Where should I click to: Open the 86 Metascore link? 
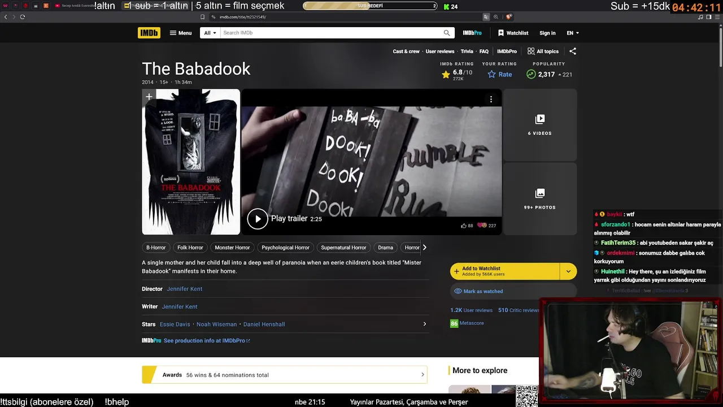click(x=467, y=323)
